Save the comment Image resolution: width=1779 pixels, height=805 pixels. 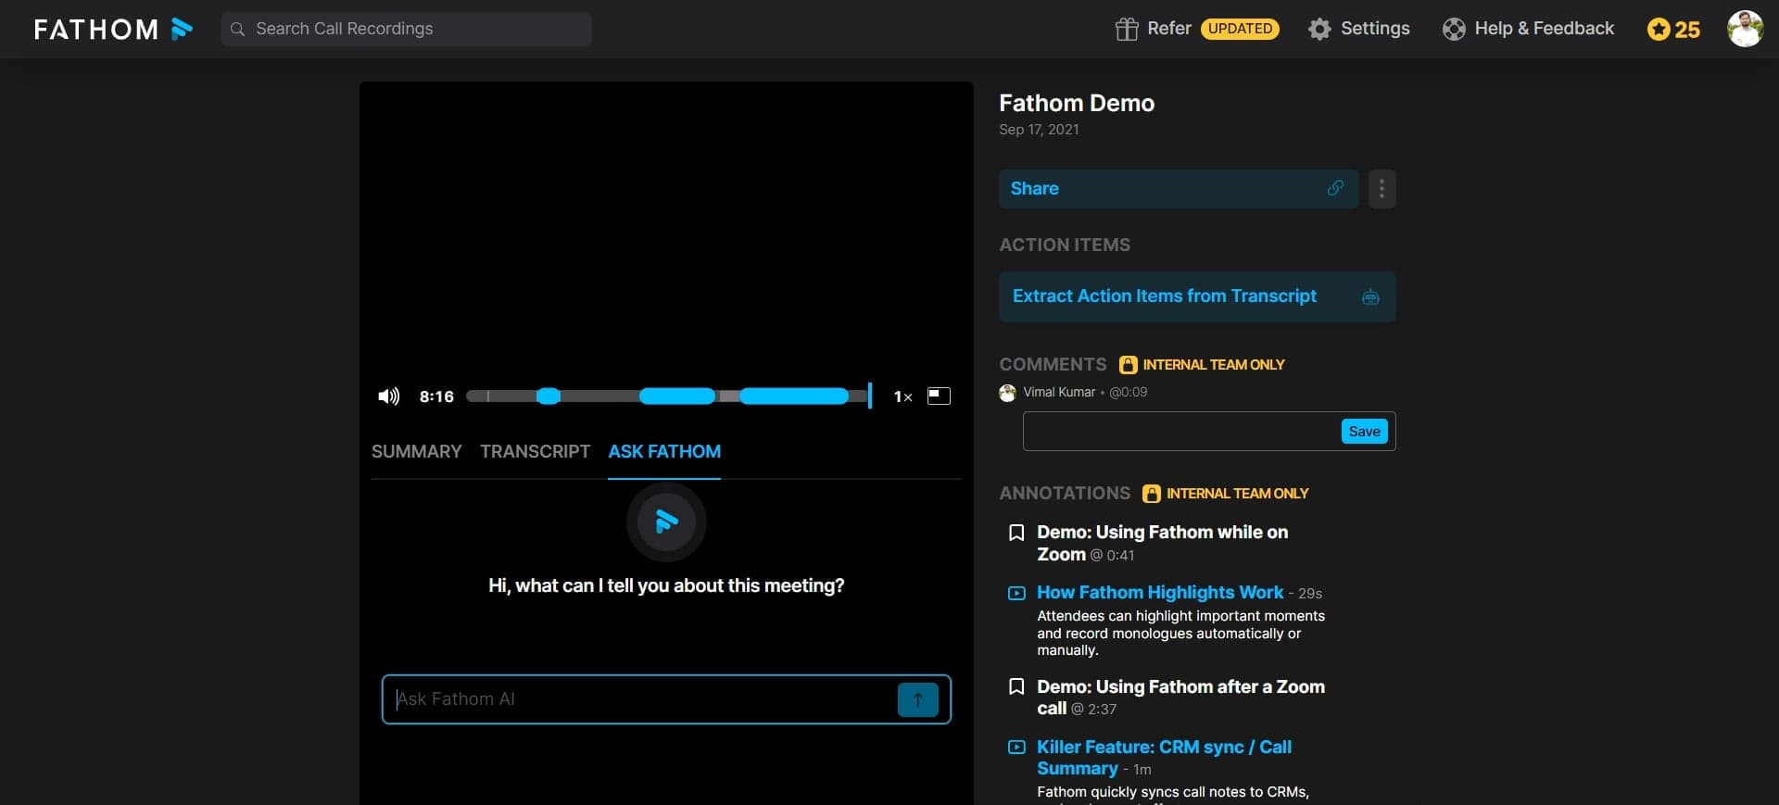(1364, 432)
